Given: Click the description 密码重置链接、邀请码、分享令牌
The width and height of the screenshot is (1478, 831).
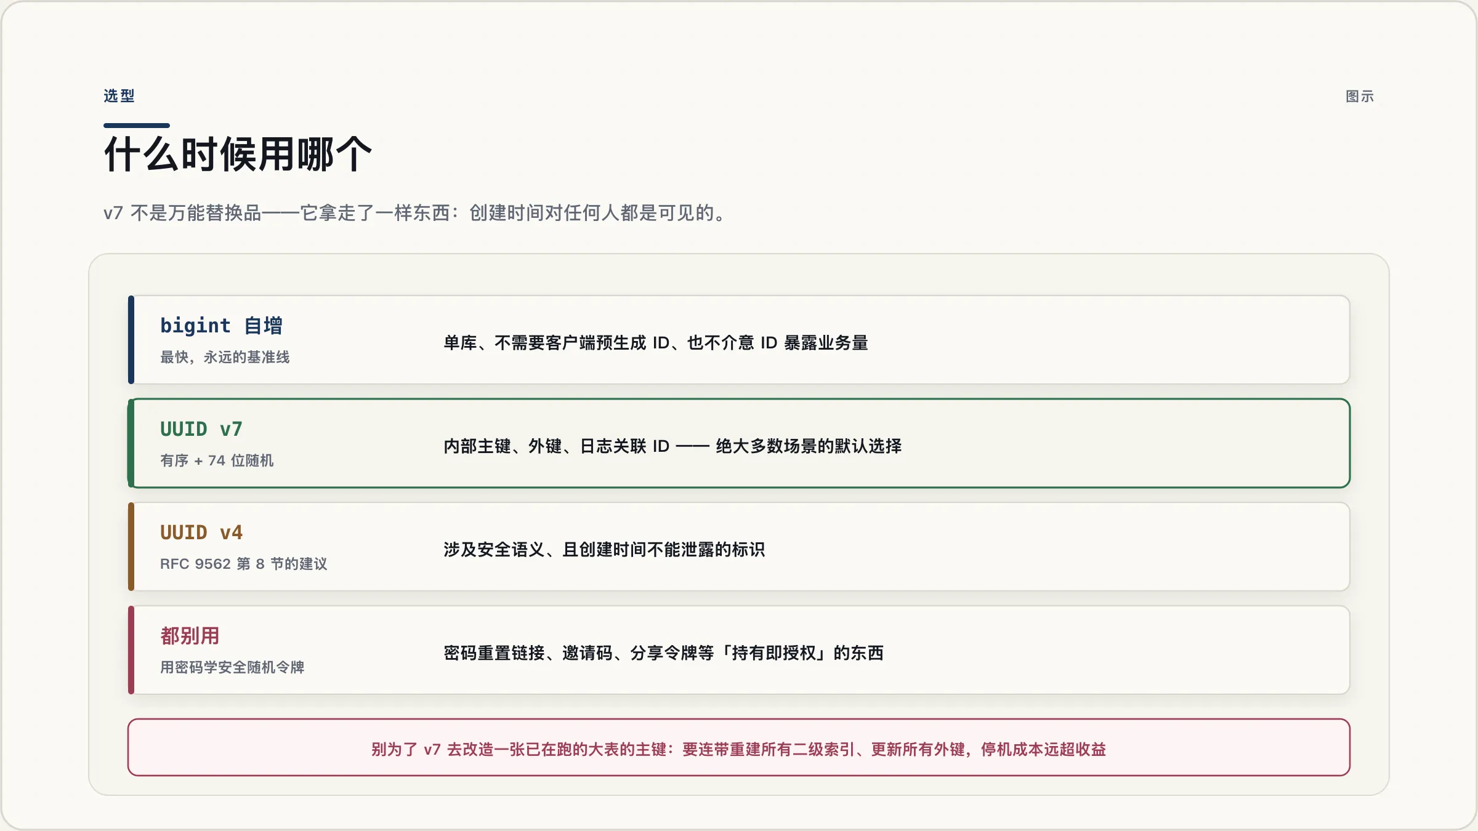Looking at the screenshot, I should click(664, 653).
